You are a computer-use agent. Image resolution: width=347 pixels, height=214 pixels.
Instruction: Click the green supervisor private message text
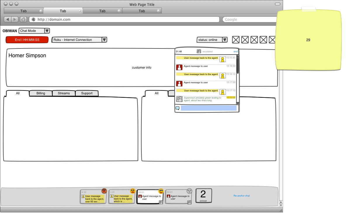coord(202,99)
